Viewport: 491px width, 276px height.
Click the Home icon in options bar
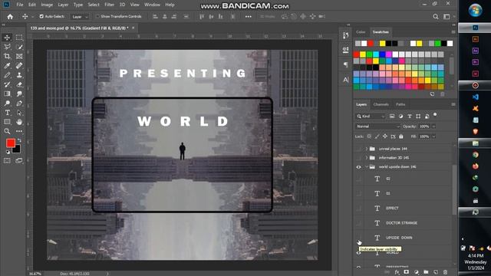coord(10,17)
